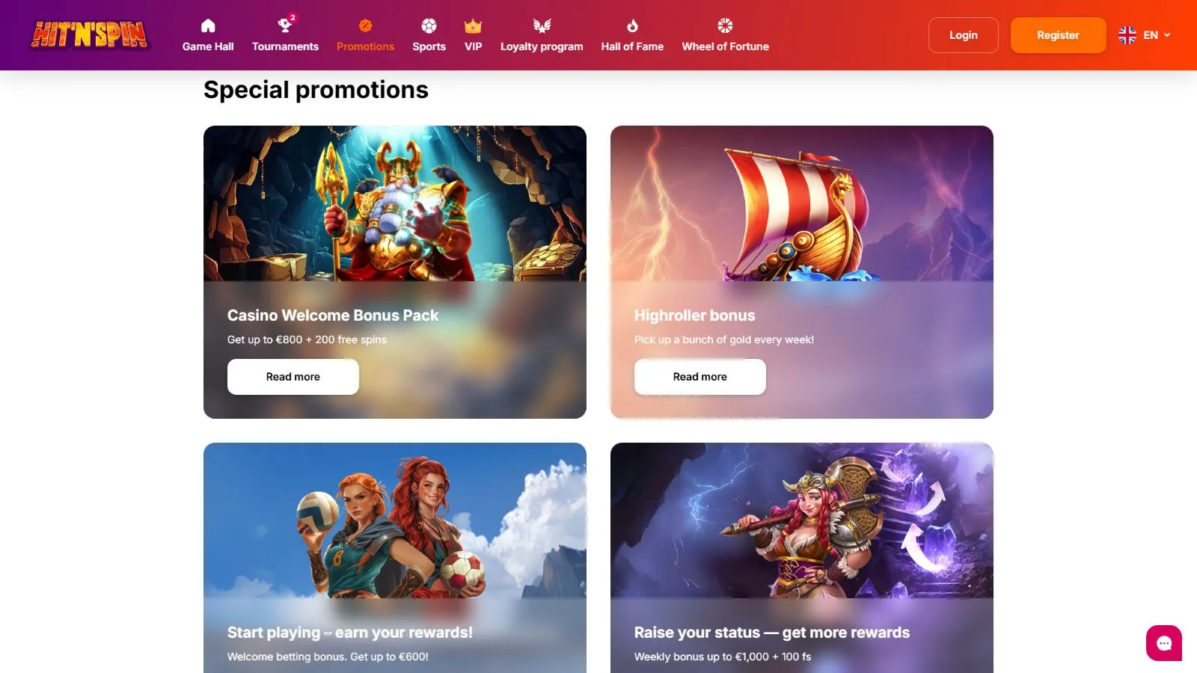Image resolution: width=1197 pixels, height=673 pixels.
Task: Click the UK flag language selector
Action: pyautogui.click(x=1127, y=35)
